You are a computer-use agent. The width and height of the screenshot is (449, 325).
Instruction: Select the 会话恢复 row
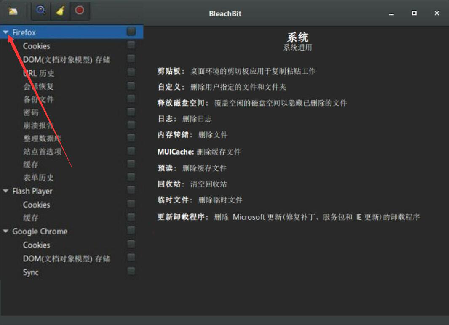coord(38,86)
